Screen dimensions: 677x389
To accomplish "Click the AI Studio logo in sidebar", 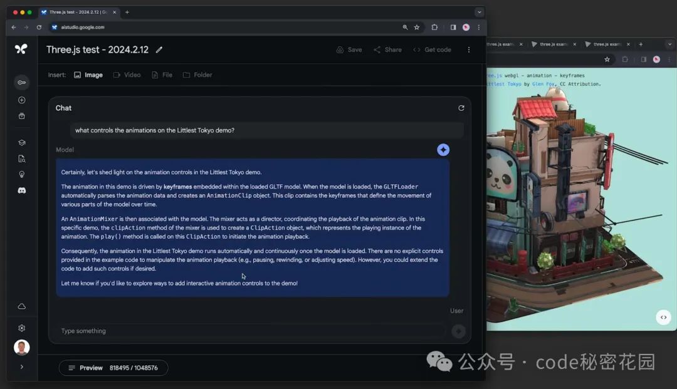I will (21, 49).
